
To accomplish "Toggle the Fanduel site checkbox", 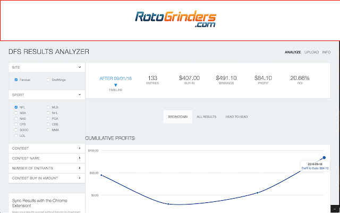I will click(x=16, y=80).
